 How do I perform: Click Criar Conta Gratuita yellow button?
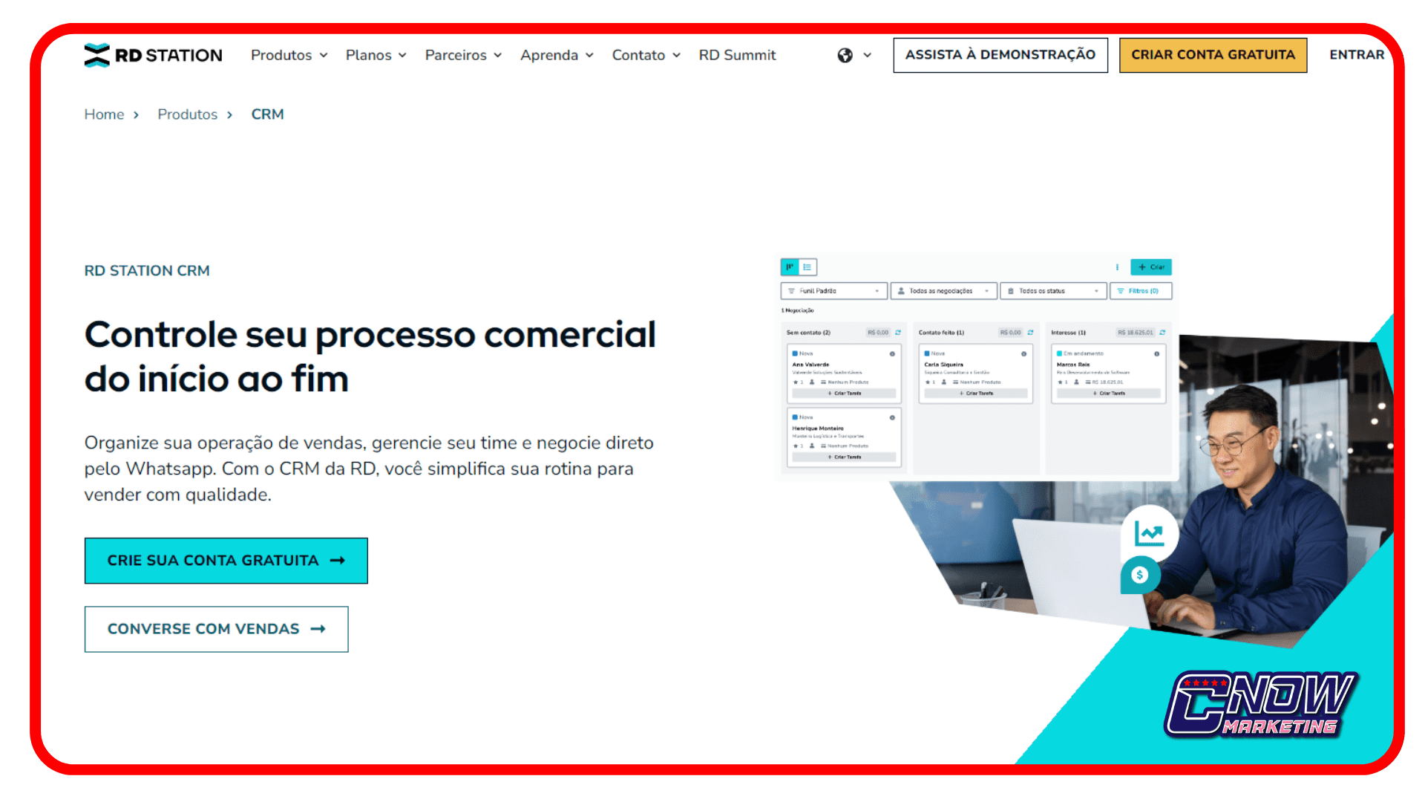pos(1213,55)
